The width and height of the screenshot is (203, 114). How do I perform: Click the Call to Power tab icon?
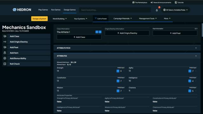(96, 18)
